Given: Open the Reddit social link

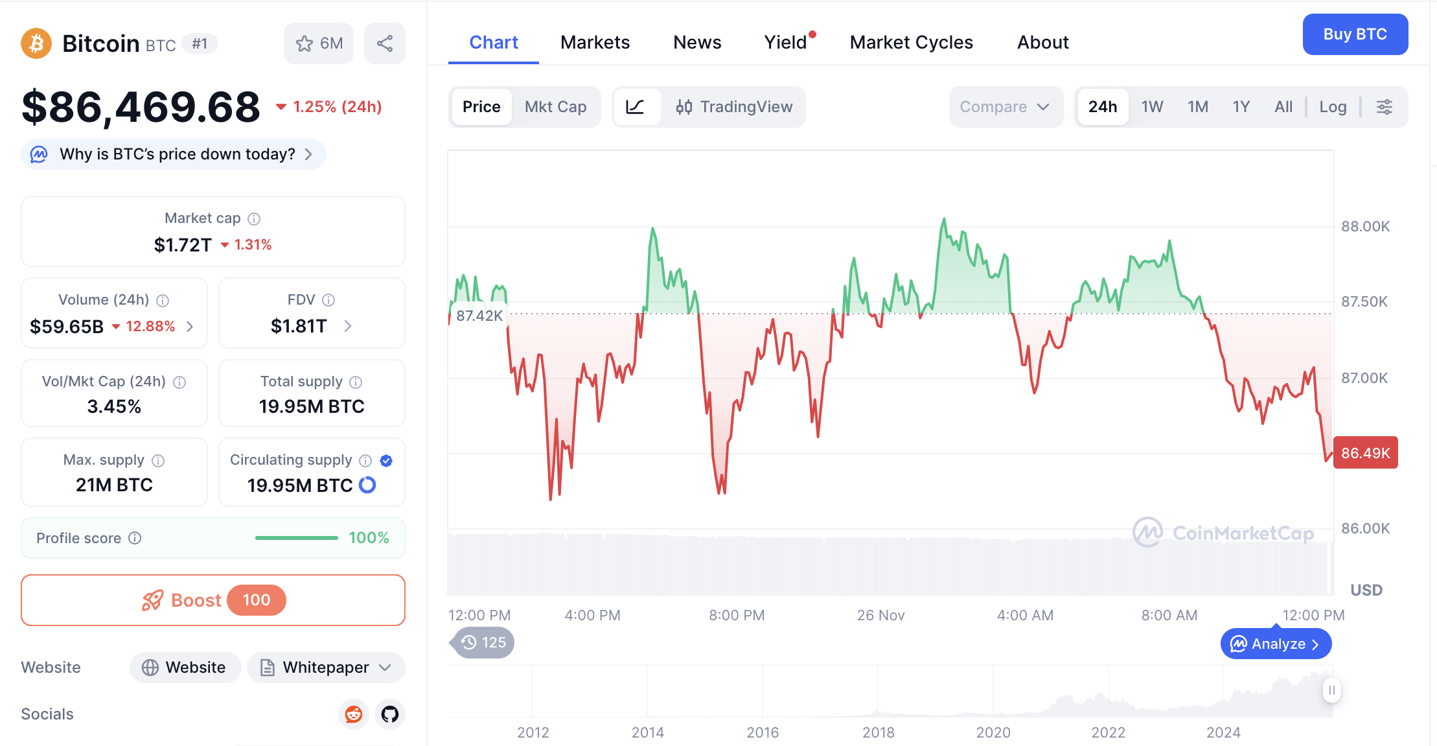Looking at the screenshot, I should coord(354,714).
